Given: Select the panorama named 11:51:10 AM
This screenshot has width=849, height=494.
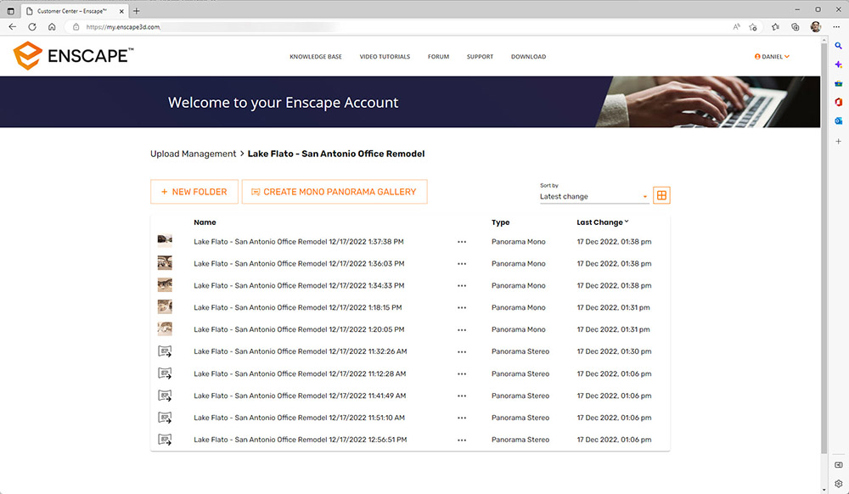Looking at the screenshot, I should click(x=299, y=418).
